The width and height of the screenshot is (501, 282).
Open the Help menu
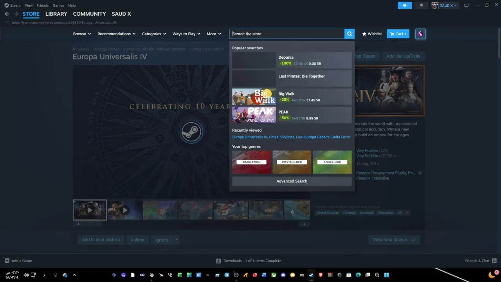click(x=72, y=5)
